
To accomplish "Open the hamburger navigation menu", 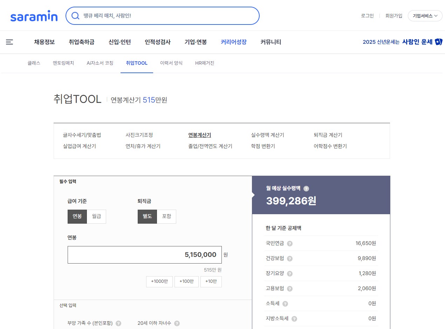I will [x=9, y=42].
